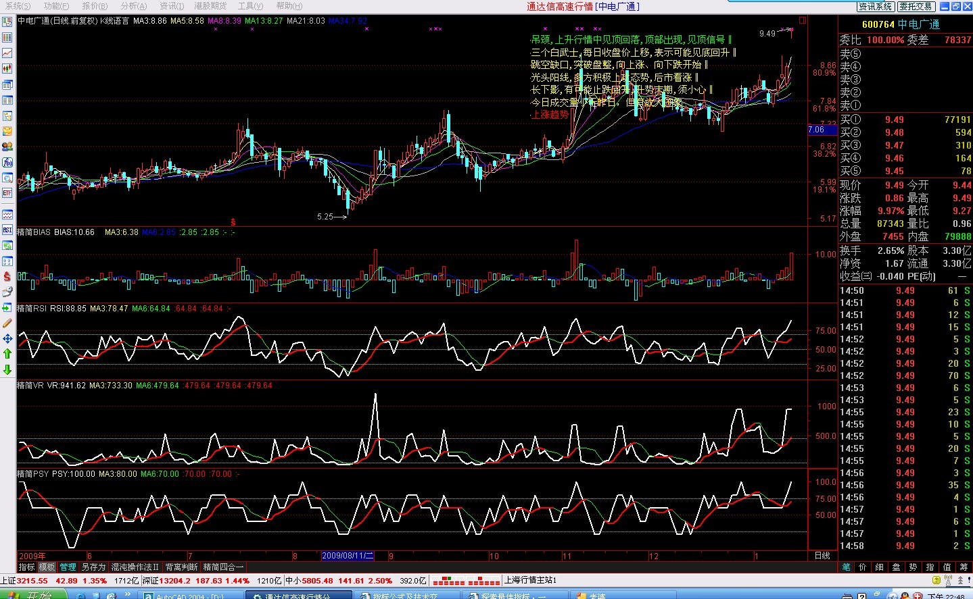Click the red dollar sign toolbar icon
973x599 pixels.
7,276
